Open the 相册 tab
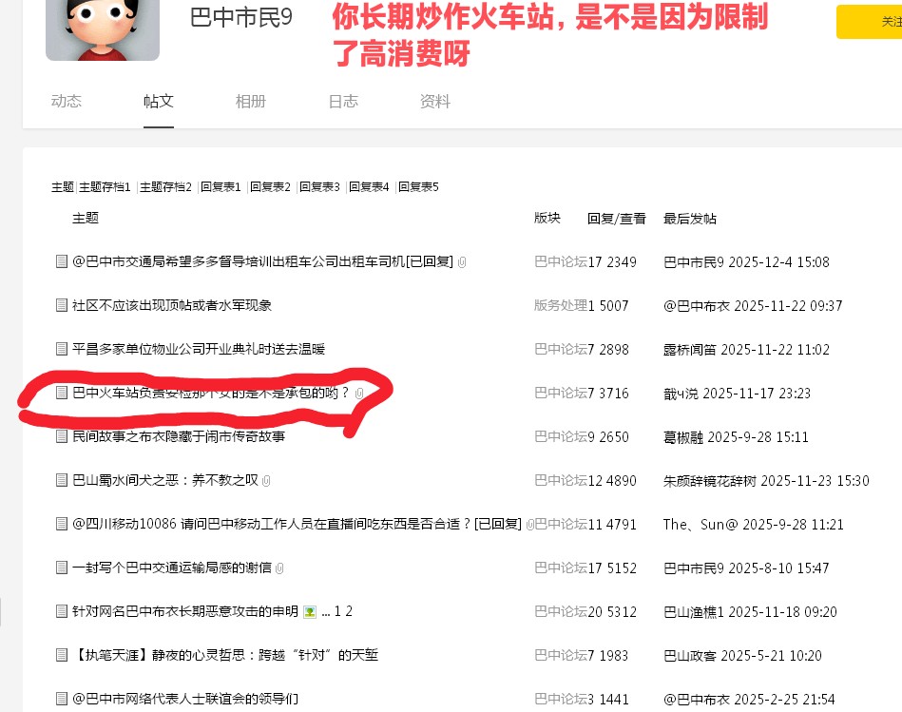The image size is (902, 712). [x=251, y=102]
